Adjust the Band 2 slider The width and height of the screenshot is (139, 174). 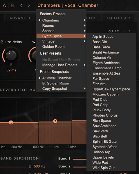(80, 167)
